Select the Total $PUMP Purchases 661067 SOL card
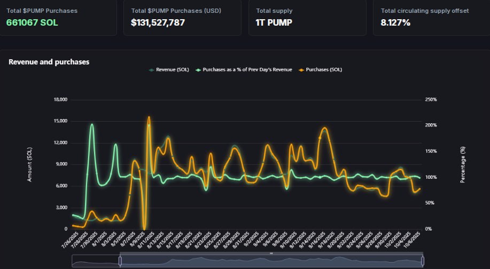 click(58, 17)
